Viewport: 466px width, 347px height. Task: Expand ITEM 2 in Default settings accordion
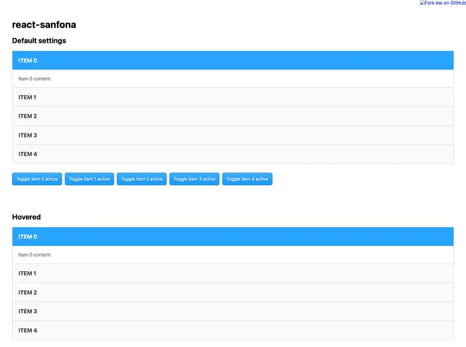233,117
